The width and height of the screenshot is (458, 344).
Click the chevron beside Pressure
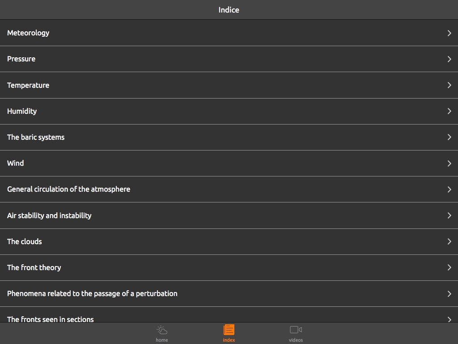click(x=449, y=59)
